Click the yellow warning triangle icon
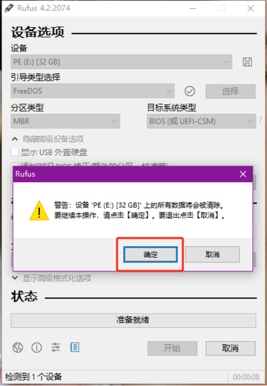Screen dimensions: 267x386 coord(39,211)
